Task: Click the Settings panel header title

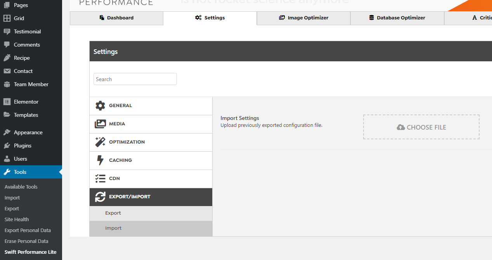Action: pos(106,52)
